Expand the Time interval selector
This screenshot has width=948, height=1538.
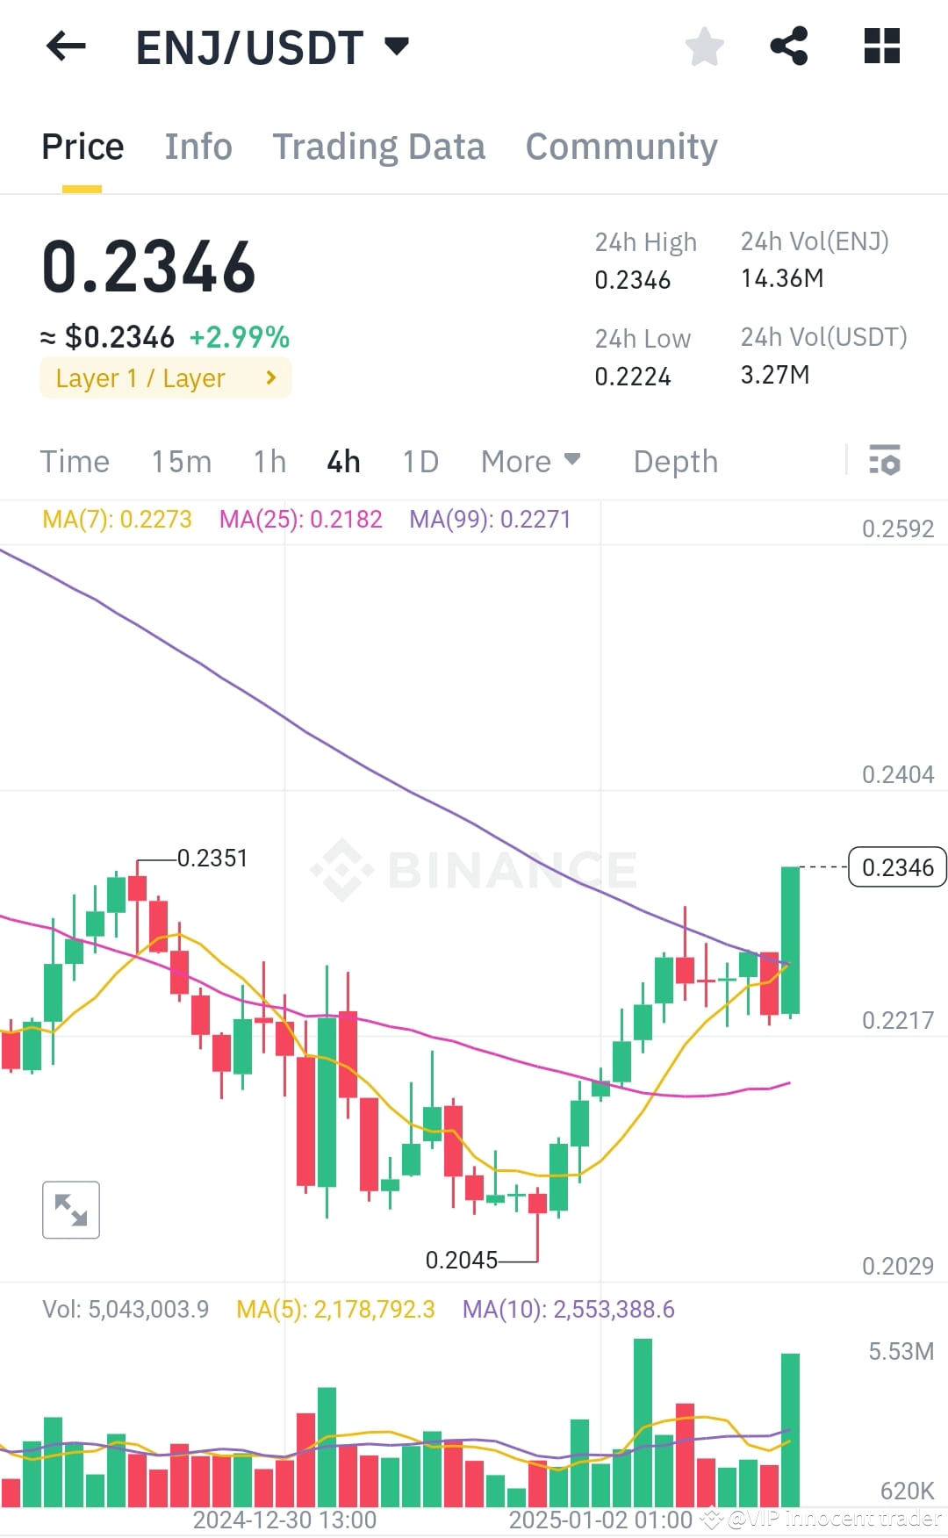coord(75,460)
